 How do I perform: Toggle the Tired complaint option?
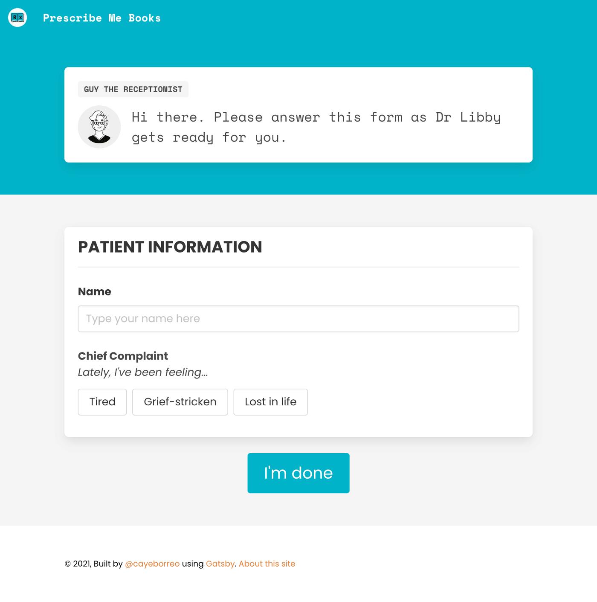pos(102,402)
